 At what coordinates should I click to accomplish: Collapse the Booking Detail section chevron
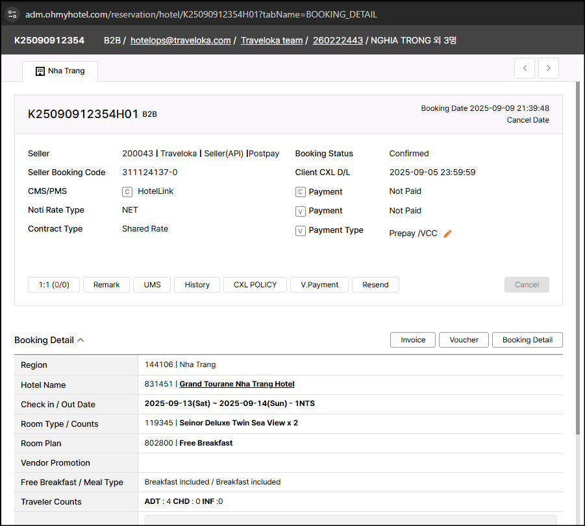coord(81,340)
